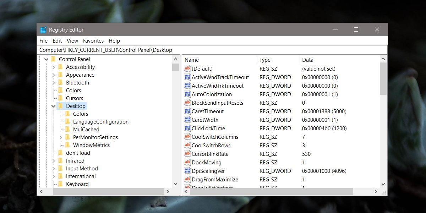Click the BlockSendInputResets string icon
The image size is (426, 213).
coord(187,103)
